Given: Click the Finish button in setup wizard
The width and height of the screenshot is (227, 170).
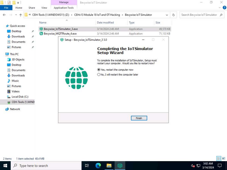Looking at the screenshot, I should click(139, 118).
